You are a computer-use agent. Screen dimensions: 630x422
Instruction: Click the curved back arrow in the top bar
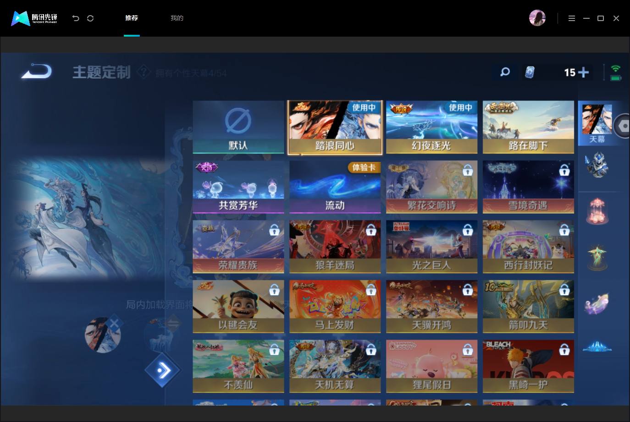pos(76,18)
